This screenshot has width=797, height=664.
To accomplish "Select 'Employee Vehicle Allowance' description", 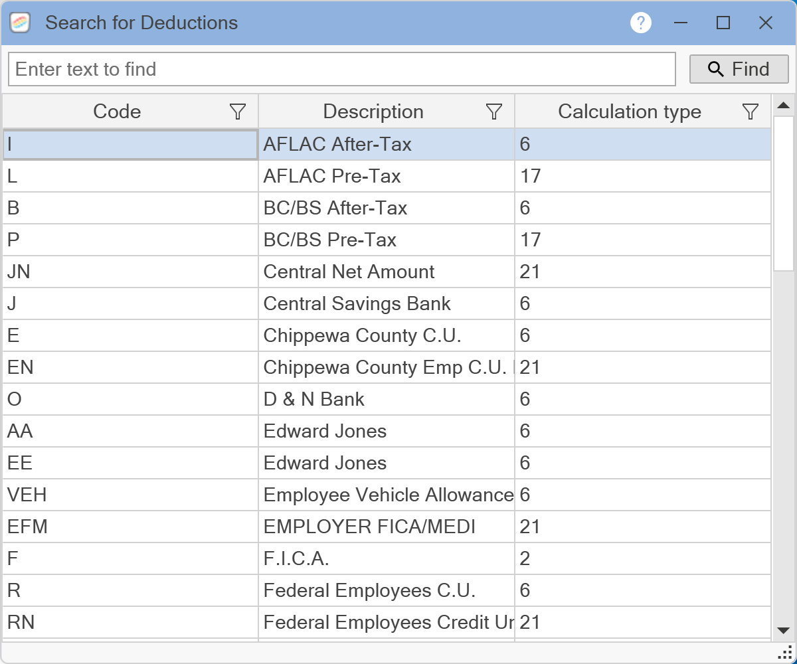I will [x=387, y=495].
